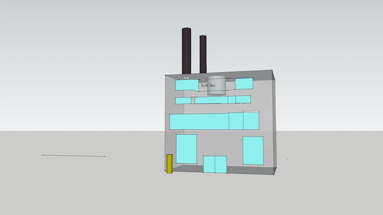Select the taller dark smokestack
The height and width of the screenshot is (215, 383).
tap(186, 51)
